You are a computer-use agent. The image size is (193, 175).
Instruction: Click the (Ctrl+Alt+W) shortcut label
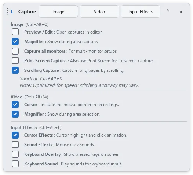point(36,97)
